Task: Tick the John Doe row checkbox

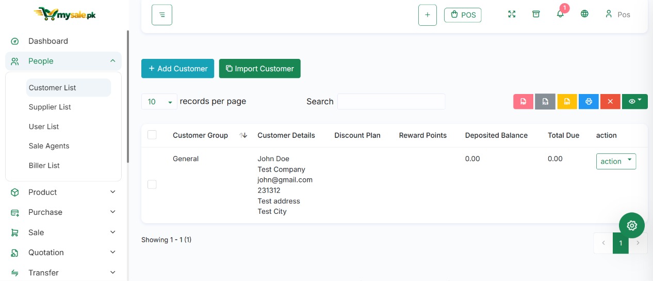Action: (152, 184)
